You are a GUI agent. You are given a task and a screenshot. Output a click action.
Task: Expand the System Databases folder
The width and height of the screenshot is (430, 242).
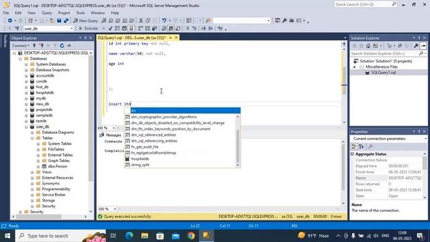26,65
